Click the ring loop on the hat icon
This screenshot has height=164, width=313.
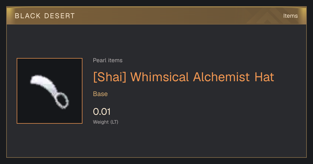(x=62, y=100)
